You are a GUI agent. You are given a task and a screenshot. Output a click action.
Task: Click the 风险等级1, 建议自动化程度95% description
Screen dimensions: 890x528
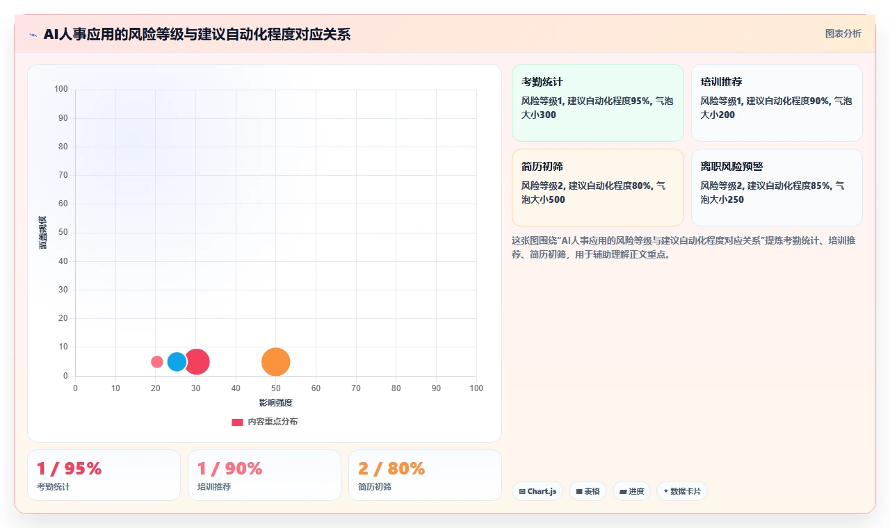(597, 108)
